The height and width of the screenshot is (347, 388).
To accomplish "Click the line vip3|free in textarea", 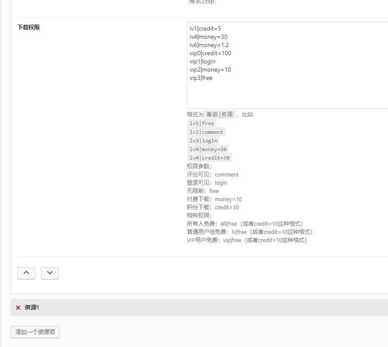I will 201,78.
